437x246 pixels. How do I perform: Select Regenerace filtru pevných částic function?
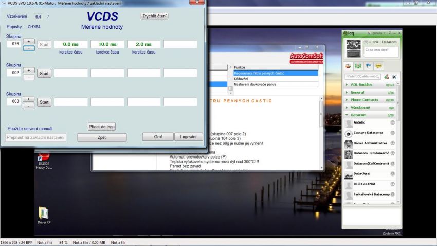click(276, 73)
